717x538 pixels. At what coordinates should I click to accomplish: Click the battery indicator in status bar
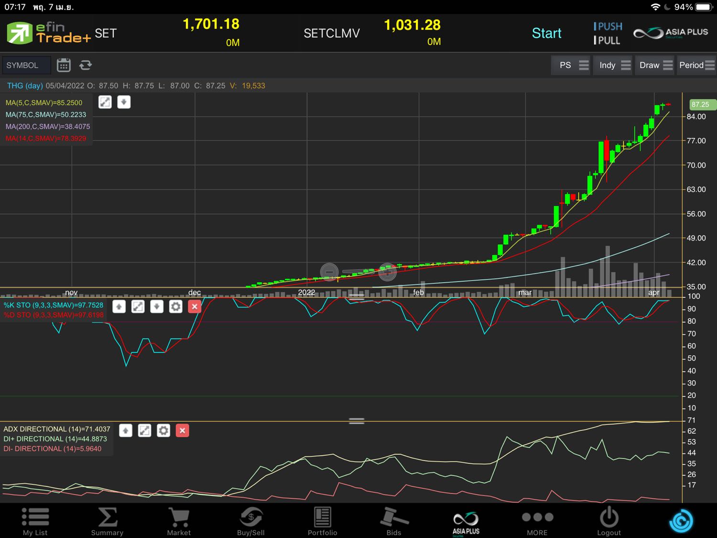pyautogui.click(x=704, y=7)
